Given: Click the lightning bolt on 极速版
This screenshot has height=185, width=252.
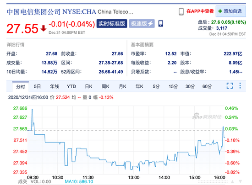Looking at the screenshot, I should click(150, 24).
